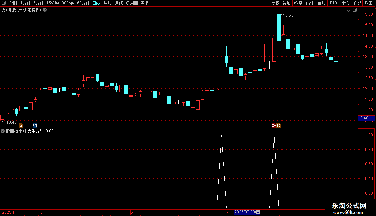Switch to 月线 monthly chart
This screenshot has height=216, width=376.
(119, 3)
